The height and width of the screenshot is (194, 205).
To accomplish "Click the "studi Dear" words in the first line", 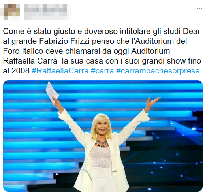I will click(x=182, y=31).
